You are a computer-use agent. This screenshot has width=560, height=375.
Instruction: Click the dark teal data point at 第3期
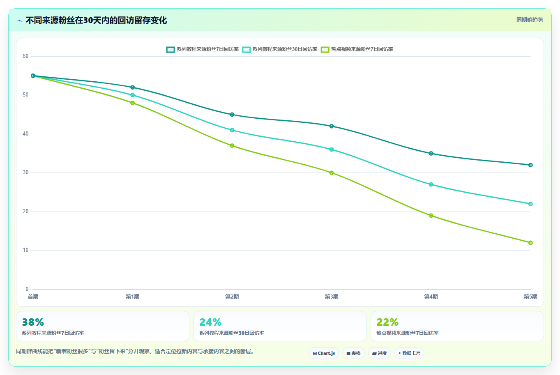click(332, 126)
